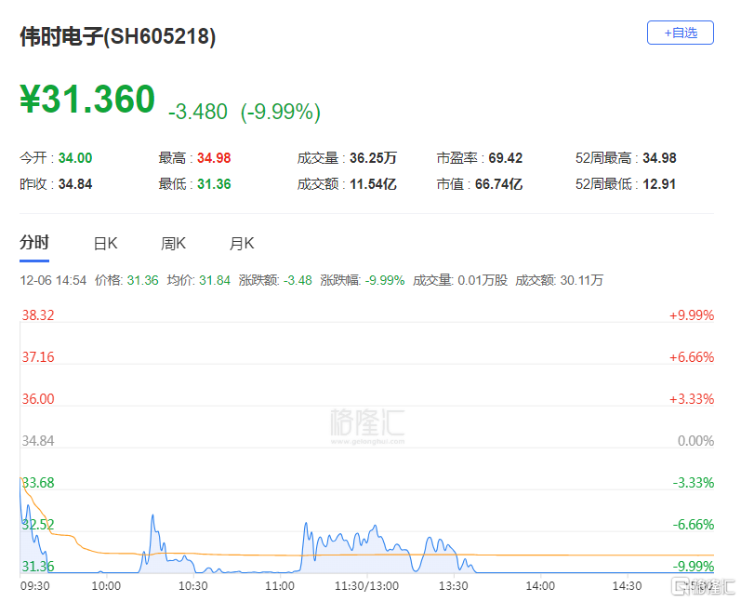
Task: Click time axis label 10:00
Action: click(x=106, y=586)
